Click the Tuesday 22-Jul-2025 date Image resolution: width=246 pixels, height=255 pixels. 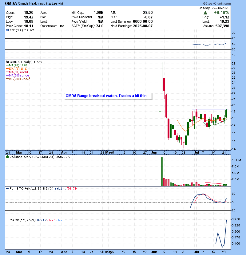point(213,8)
